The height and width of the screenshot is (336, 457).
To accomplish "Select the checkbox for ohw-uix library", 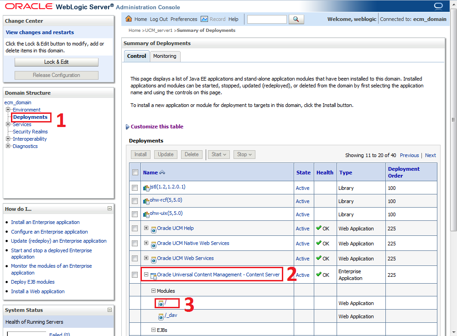I will pyautogui.click(x=135, y=214).
